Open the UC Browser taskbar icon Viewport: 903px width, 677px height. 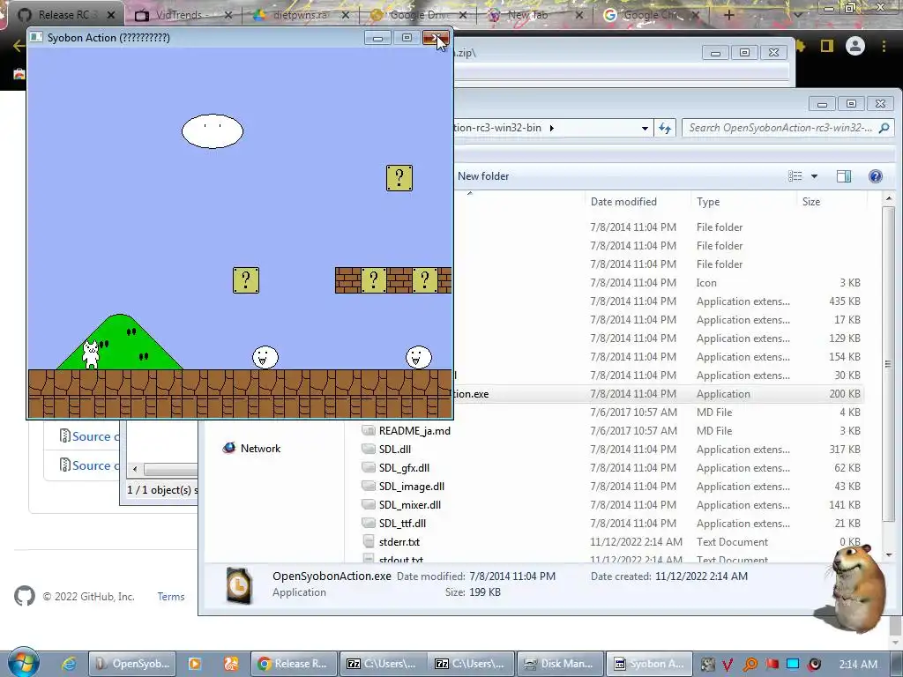[231, 664]
